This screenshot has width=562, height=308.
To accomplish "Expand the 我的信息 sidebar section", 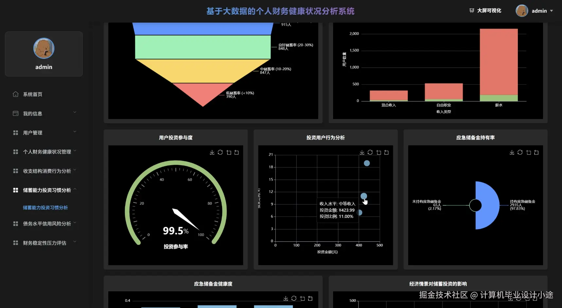I will coord(33,113).
